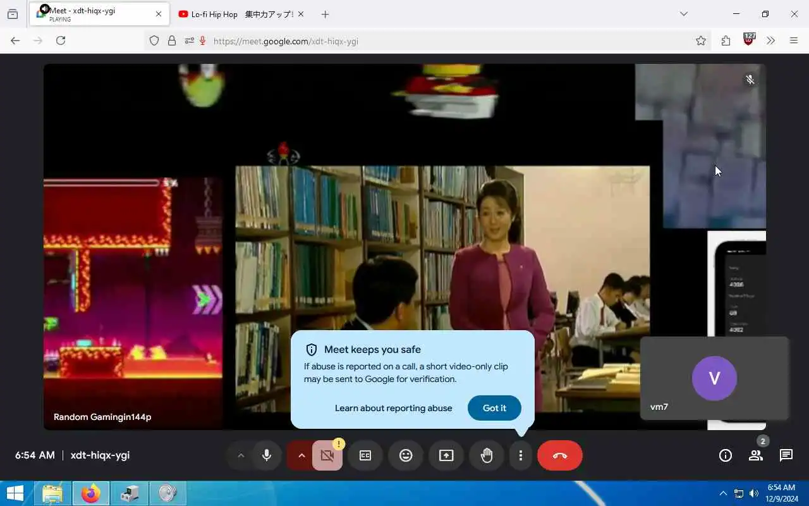The height and width of the screenshot is (506, 809).
Task: Open site permissions icon in address bar
Action: [x=188, y=41]
